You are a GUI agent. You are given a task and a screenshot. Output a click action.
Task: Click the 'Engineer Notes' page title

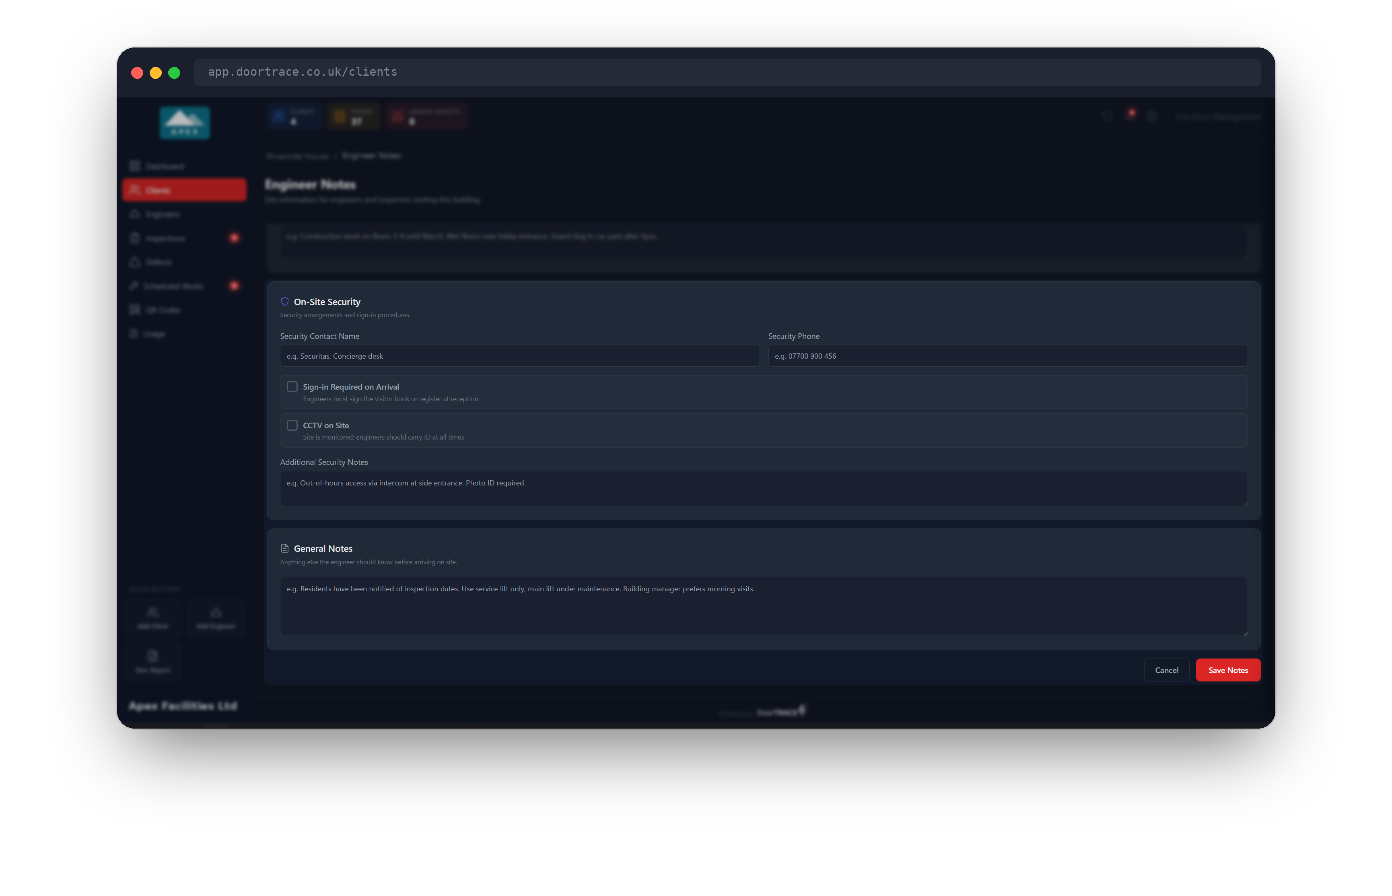point(310,184)
